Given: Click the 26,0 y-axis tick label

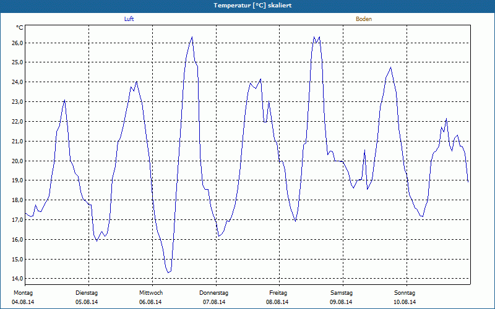Looking at the screenshot, I should pyautogui.click(x=18, y=43).
